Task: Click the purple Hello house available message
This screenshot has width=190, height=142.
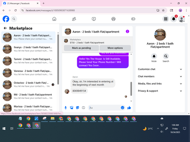Action: pos(103,62)
